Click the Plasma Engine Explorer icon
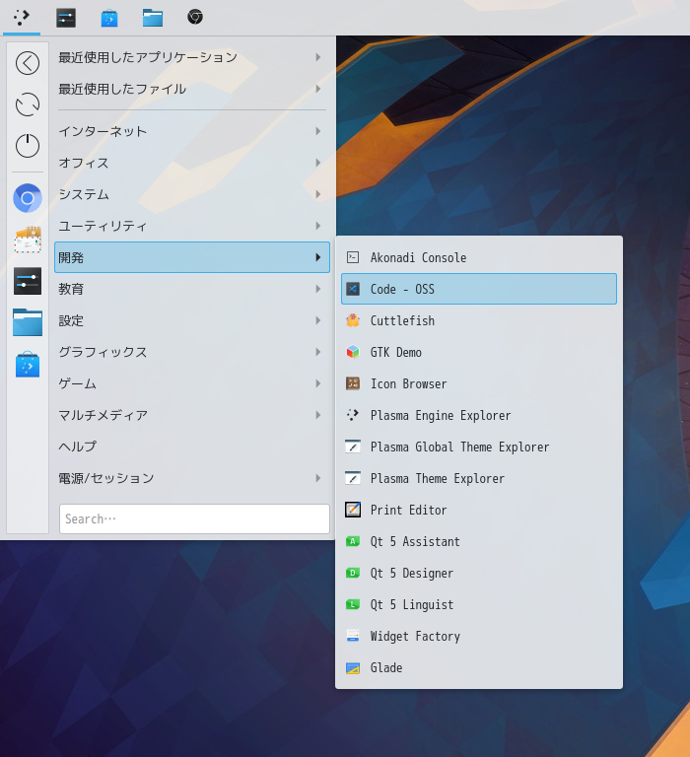Viewport: 690px width, 757px height. [353, 415]
